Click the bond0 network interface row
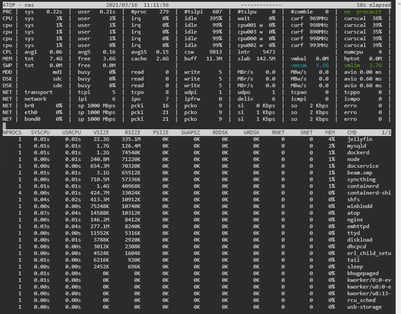The width and height of the screenshot is (401, 314). point(196,119)
